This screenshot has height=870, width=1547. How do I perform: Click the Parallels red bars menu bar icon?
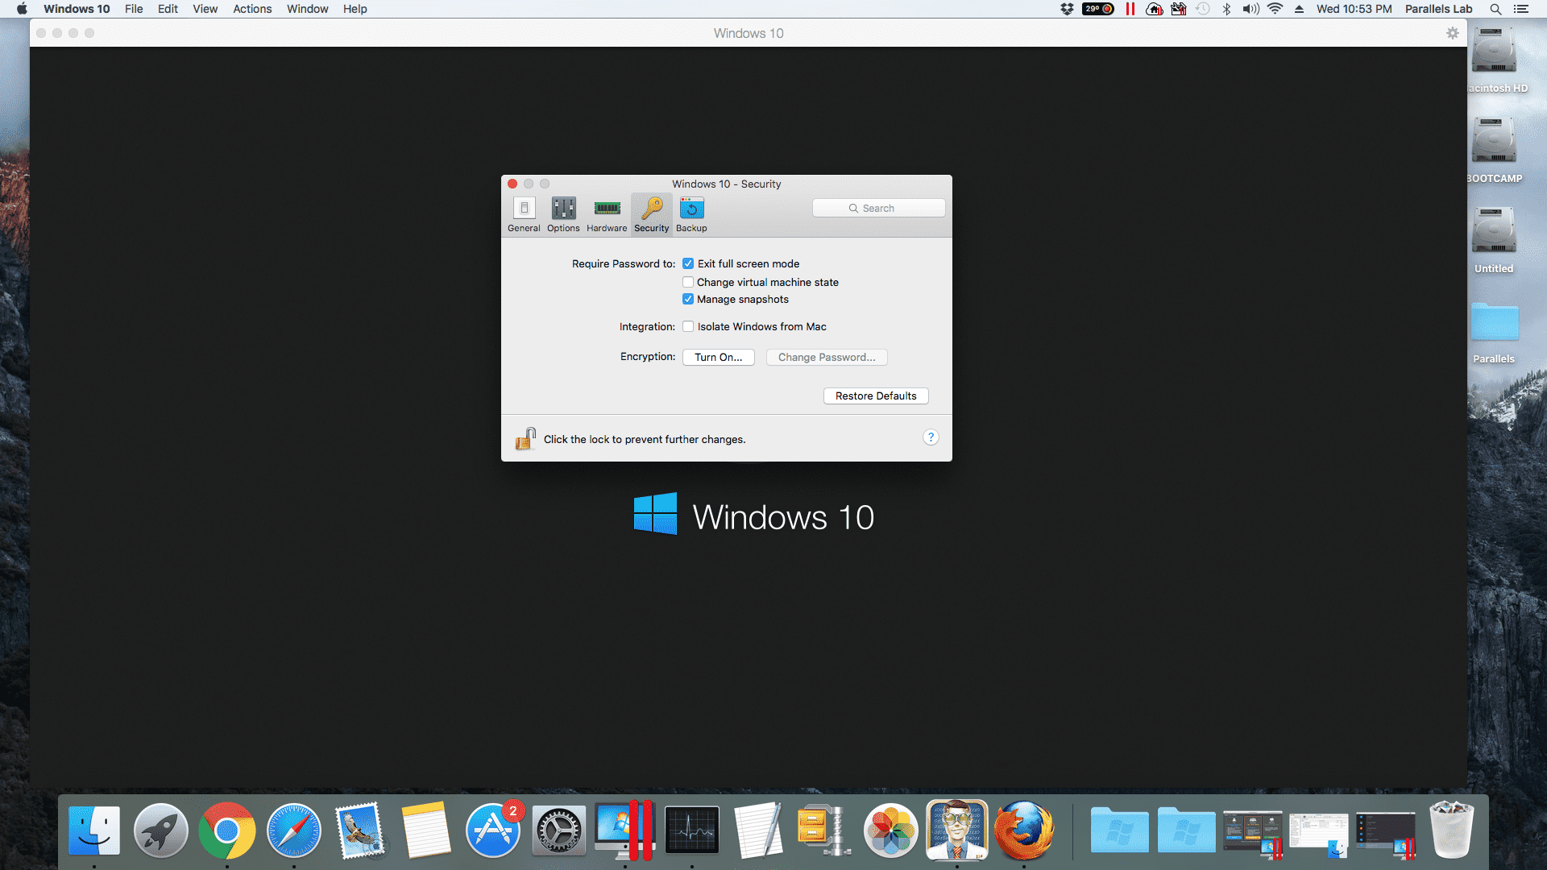tap(1130, 9)
